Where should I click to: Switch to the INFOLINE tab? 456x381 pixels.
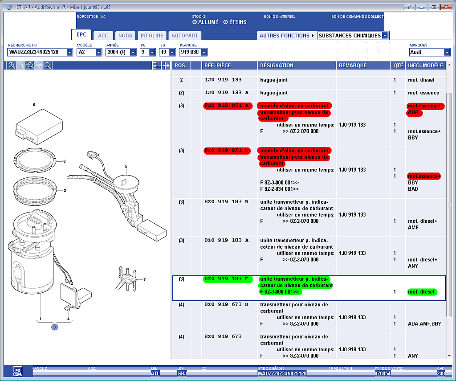[x=152, y=36]
